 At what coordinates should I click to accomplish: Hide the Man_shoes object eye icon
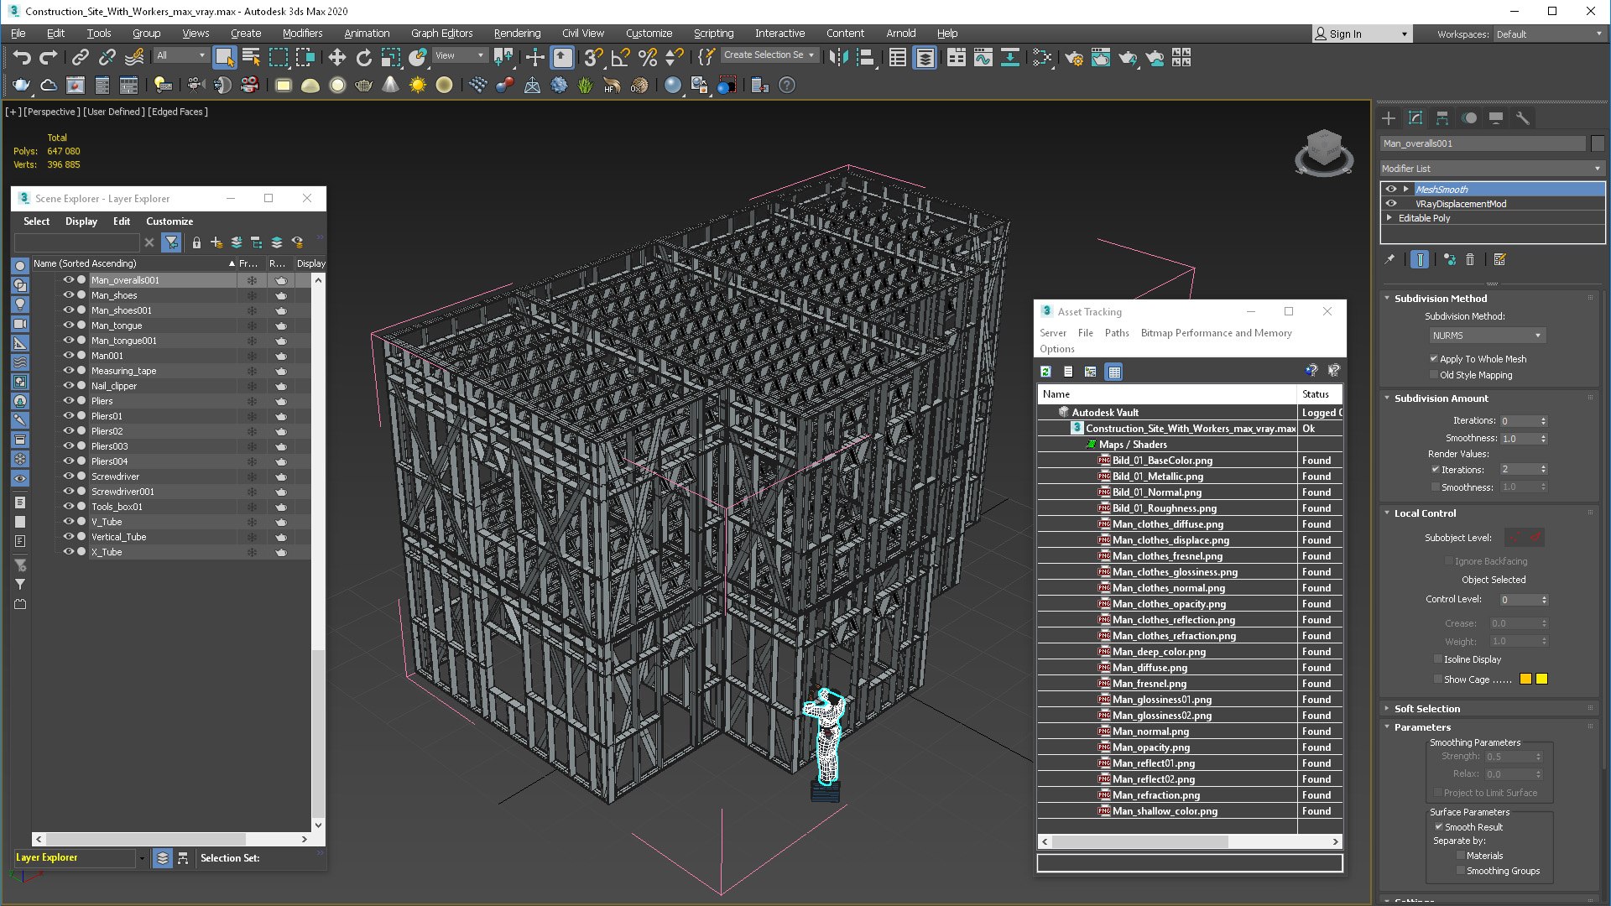pyautogui.click(x=69, y=295)
